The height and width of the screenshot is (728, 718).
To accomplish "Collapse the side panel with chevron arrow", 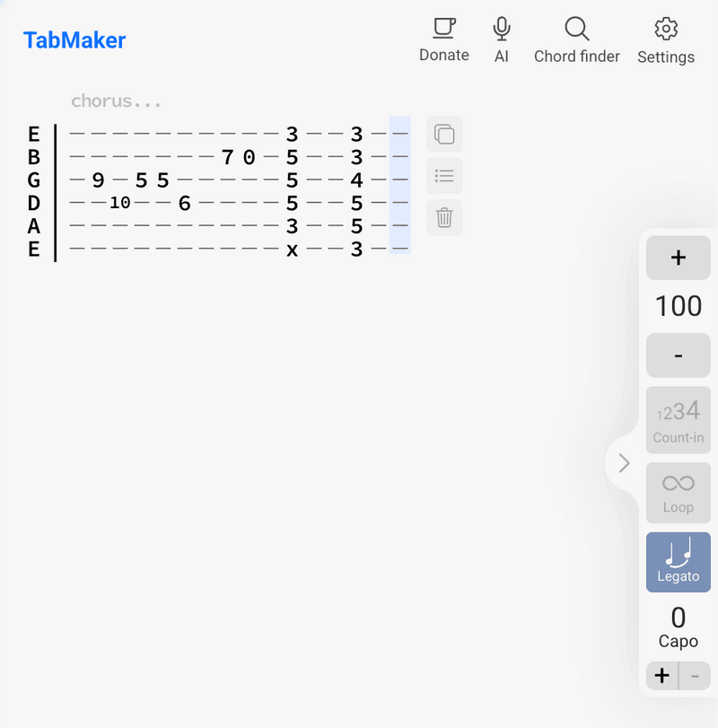I will point(624,463).
